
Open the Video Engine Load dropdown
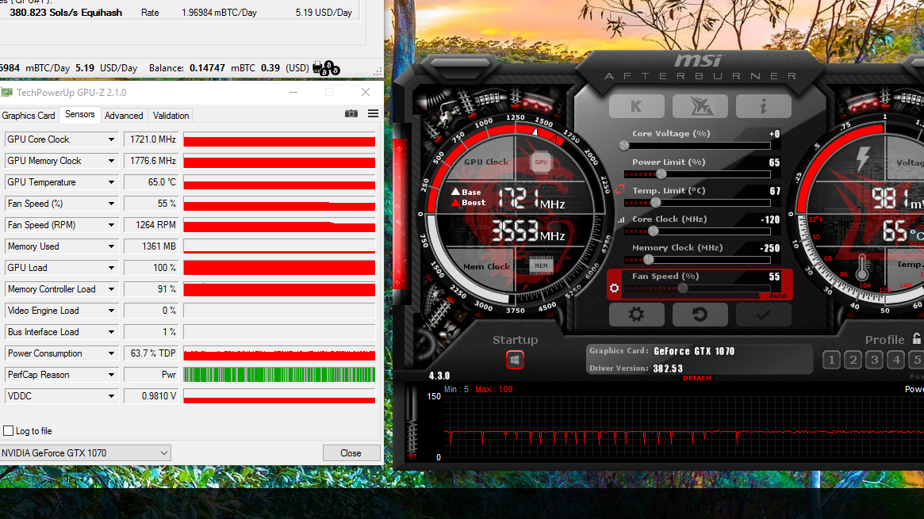coord(111,311)
